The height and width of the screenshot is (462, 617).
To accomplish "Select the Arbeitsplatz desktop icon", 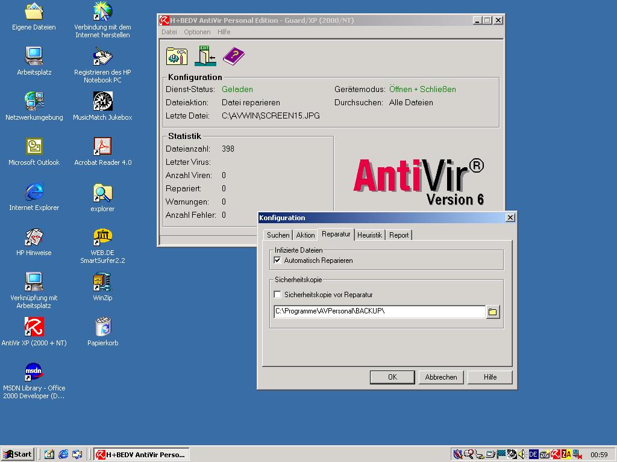I will pos(34,61).
